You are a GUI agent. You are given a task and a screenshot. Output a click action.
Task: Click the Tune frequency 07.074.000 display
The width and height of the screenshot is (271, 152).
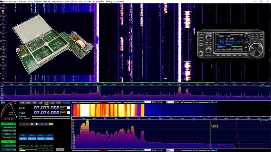(x=46, y=113)
